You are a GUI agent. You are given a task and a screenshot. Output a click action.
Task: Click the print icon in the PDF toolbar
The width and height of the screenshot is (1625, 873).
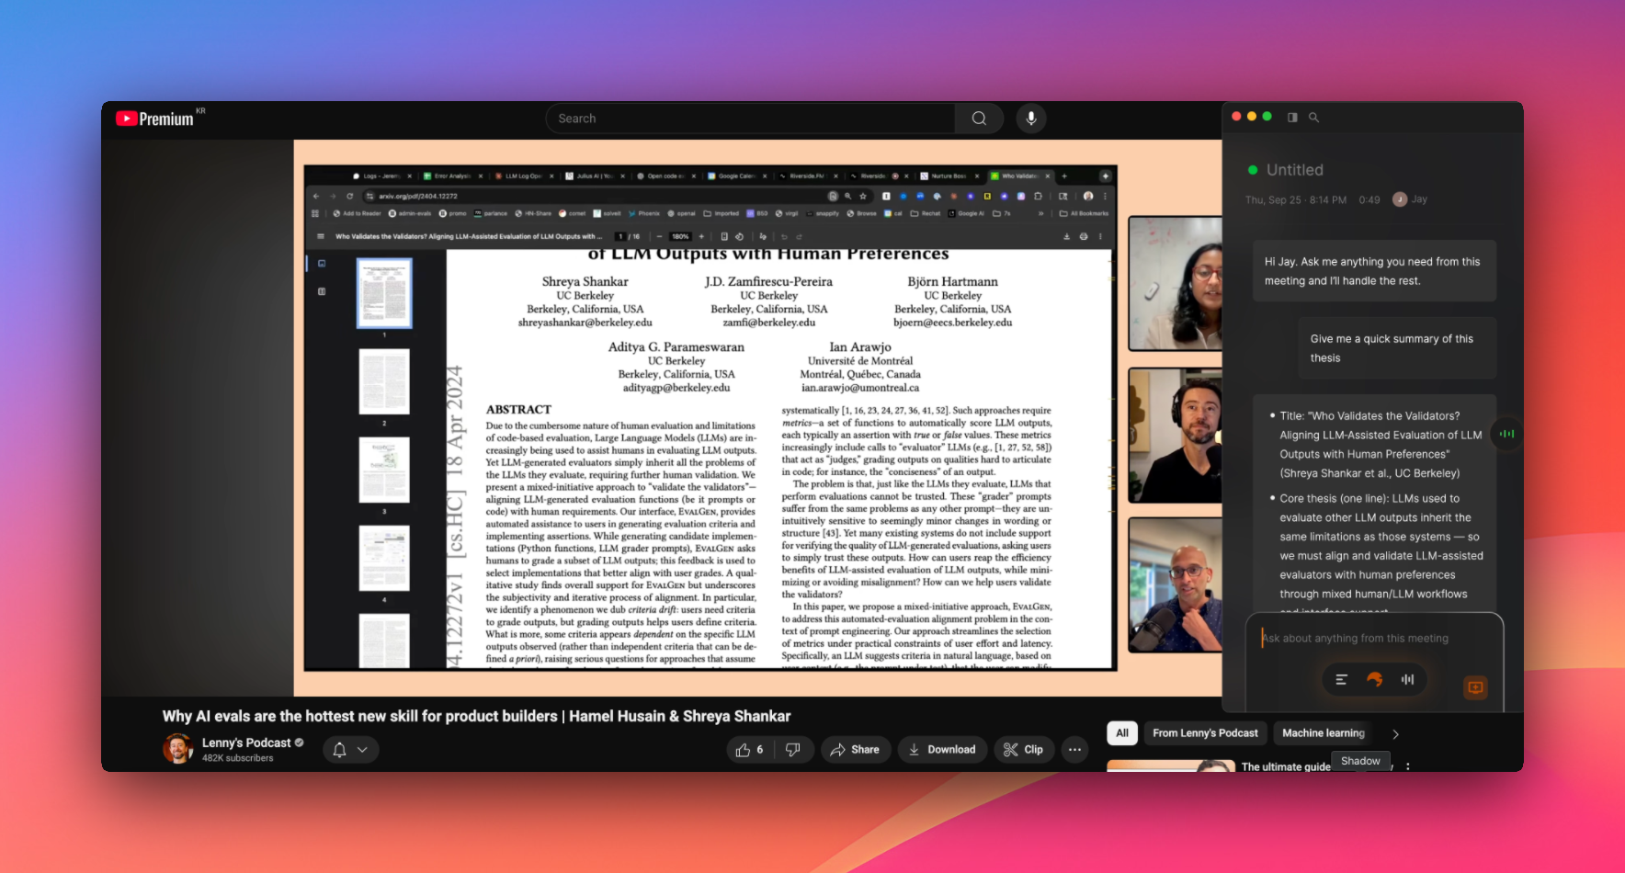1084,236
